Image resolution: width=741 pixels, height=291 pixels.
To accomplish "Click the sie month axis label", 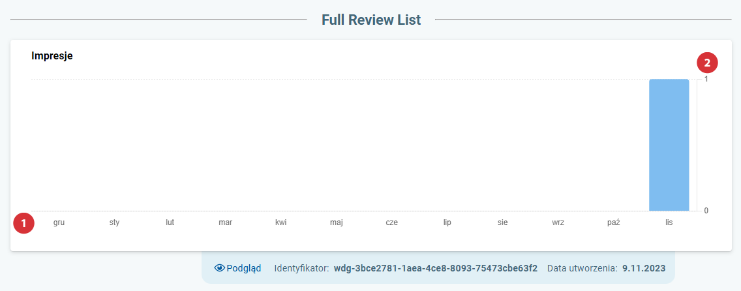I will coord(502,222).
